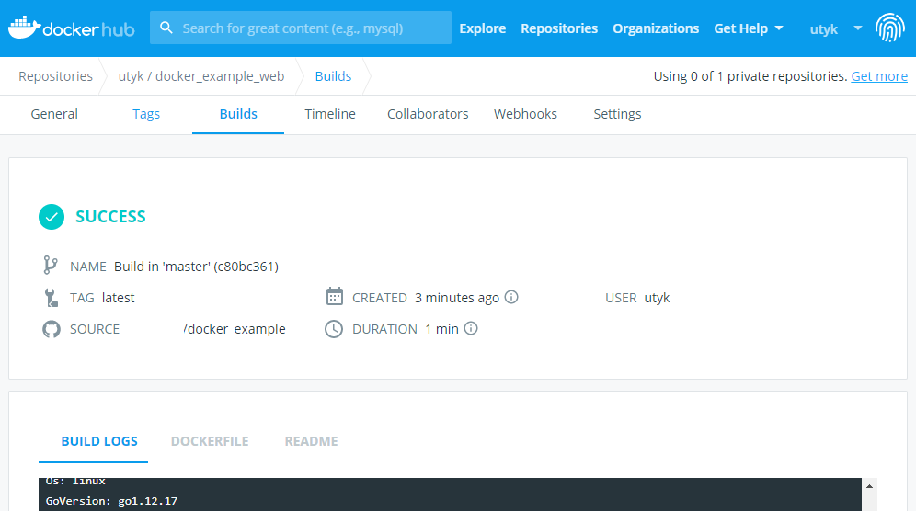Go to Organizations
This screenshot has width=916, height=511.
[656, 28]
